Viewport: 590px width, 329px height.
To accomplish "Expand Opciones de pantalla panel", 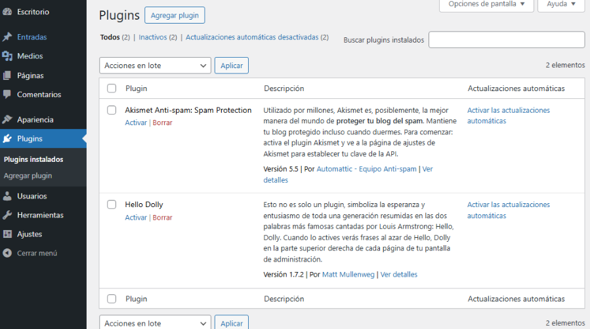I will pos(486,4).
